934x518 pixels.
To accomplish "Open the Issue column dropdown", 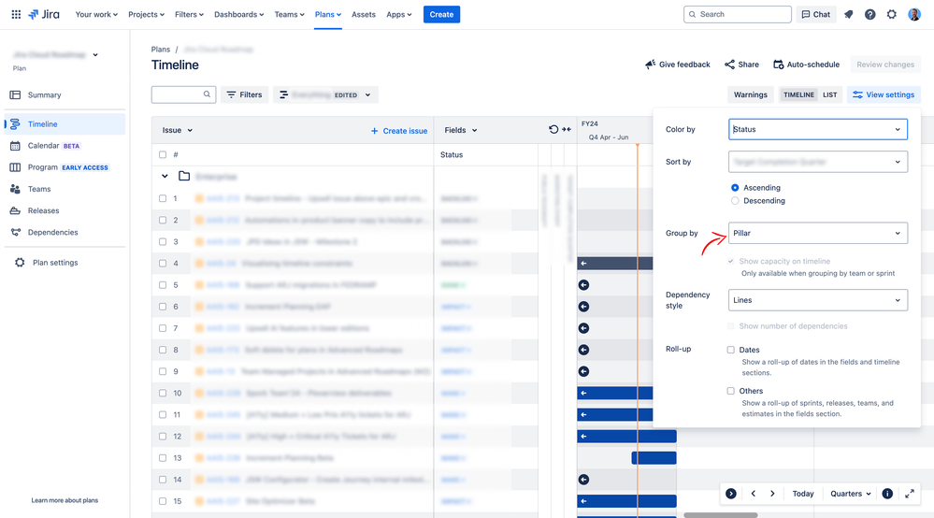I will [178, 130].
